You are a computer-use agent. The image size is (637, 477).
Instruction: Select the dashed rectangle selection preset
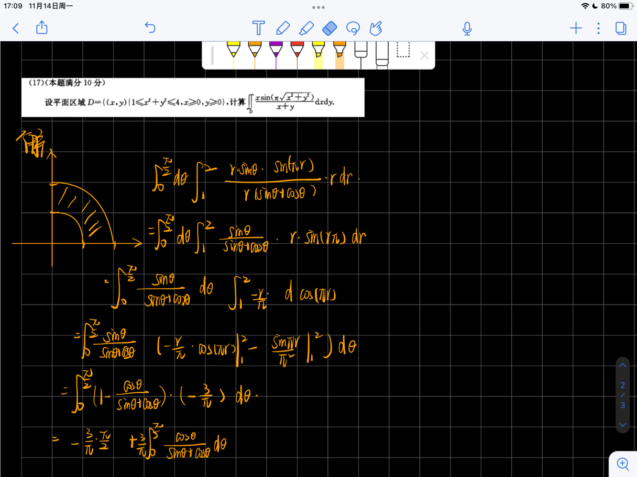tap(403, 50)
